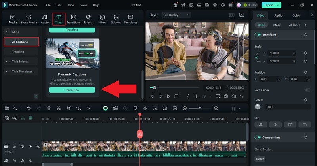317x166 pixels.
Task: Open the Tools menu
Action: tap(71, 5)
